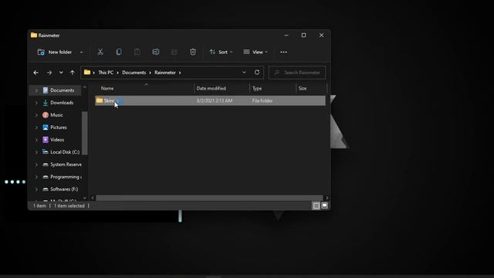Maximize the Rainmeter window

(x=303, y=35)
